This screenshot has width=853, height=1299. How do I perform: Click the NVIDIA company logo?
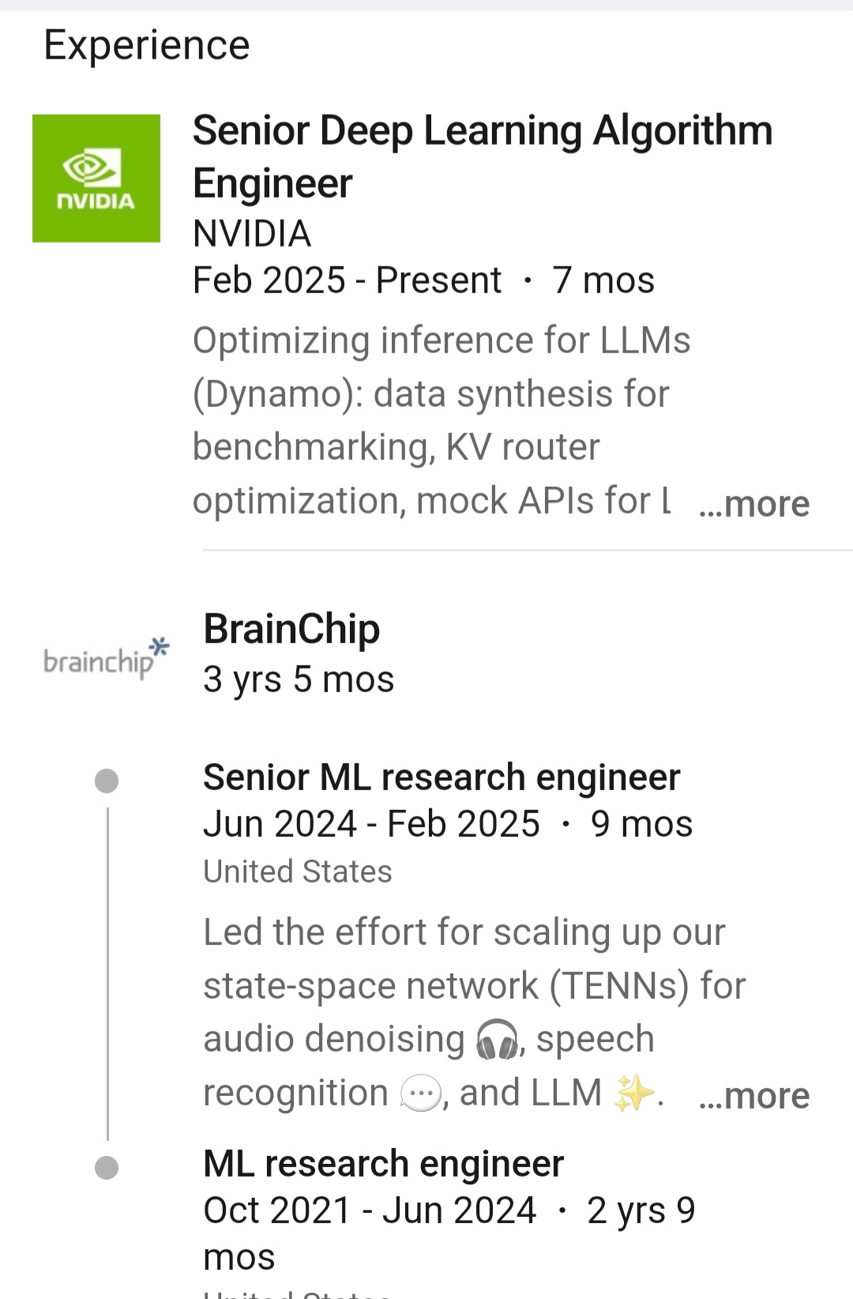[x=96, y=179]
